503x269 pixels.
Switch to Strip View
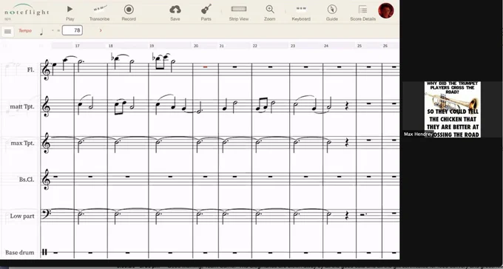(239, 13)
